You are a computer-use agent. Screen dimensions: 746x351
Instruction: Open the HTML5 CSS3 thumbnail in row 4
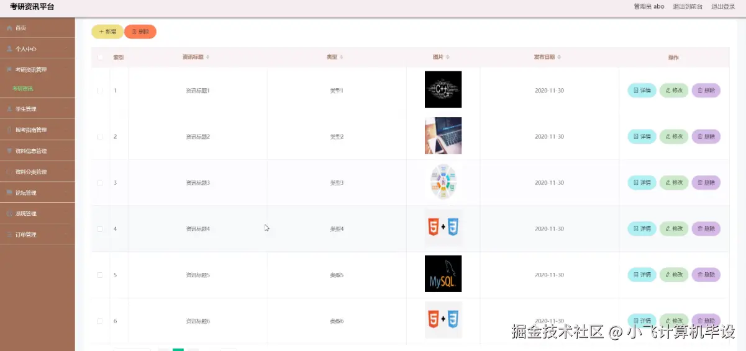443,228
